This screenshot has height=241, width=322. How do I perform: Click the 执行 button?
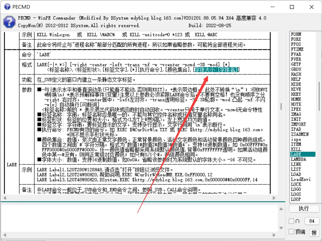(x=304, y=209)
